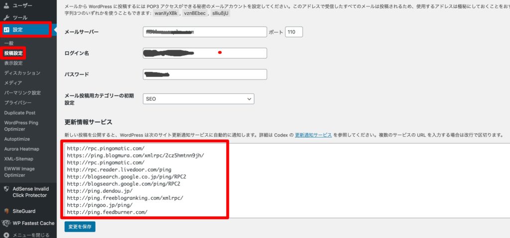Click the AdSense Invalid Click Protector shield icon
This screenshot has height=238, width=510.
(x=6, y=189)
